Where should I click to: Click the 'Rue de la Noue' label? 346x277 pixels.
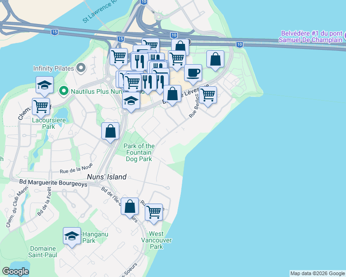[x=76, y=168]
